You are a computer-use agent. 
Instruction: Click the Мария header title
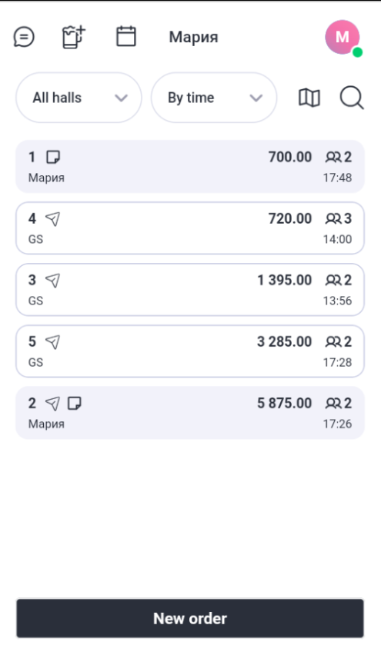click(194, 37)
